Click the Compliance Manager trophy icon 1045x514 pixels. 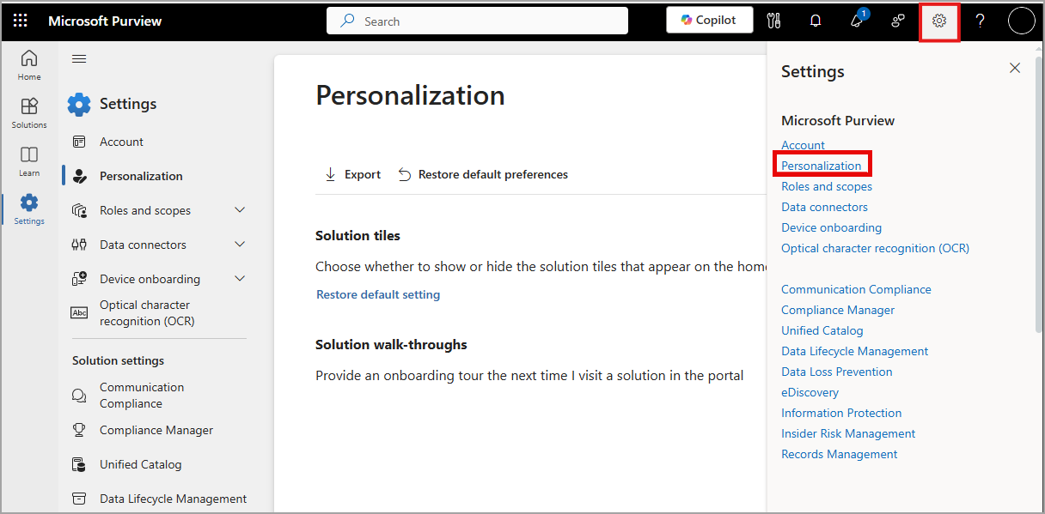pos(79,430)
